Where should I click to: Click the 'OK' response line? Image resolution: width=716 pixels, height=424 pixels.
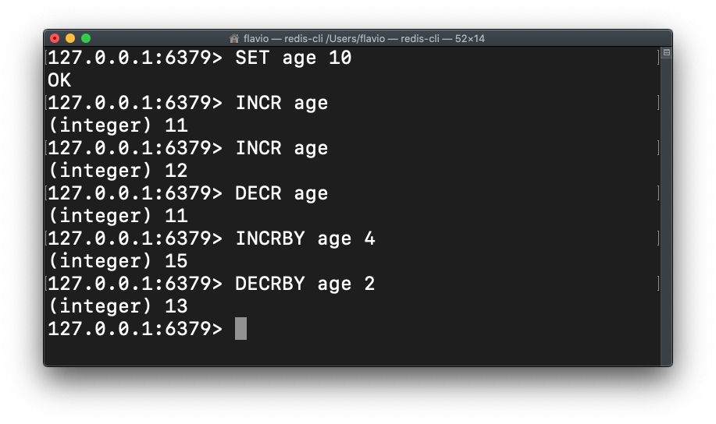pyautogui.click(x=59, y=80)
